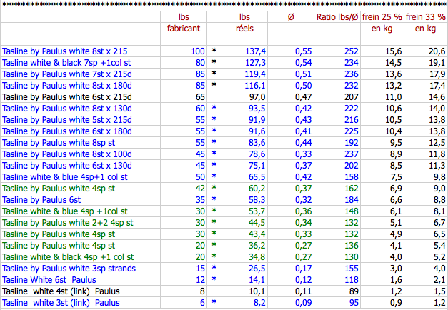Select the real lbs value 60,2
This screenshot has height=310, width=448.
point(257,189)
